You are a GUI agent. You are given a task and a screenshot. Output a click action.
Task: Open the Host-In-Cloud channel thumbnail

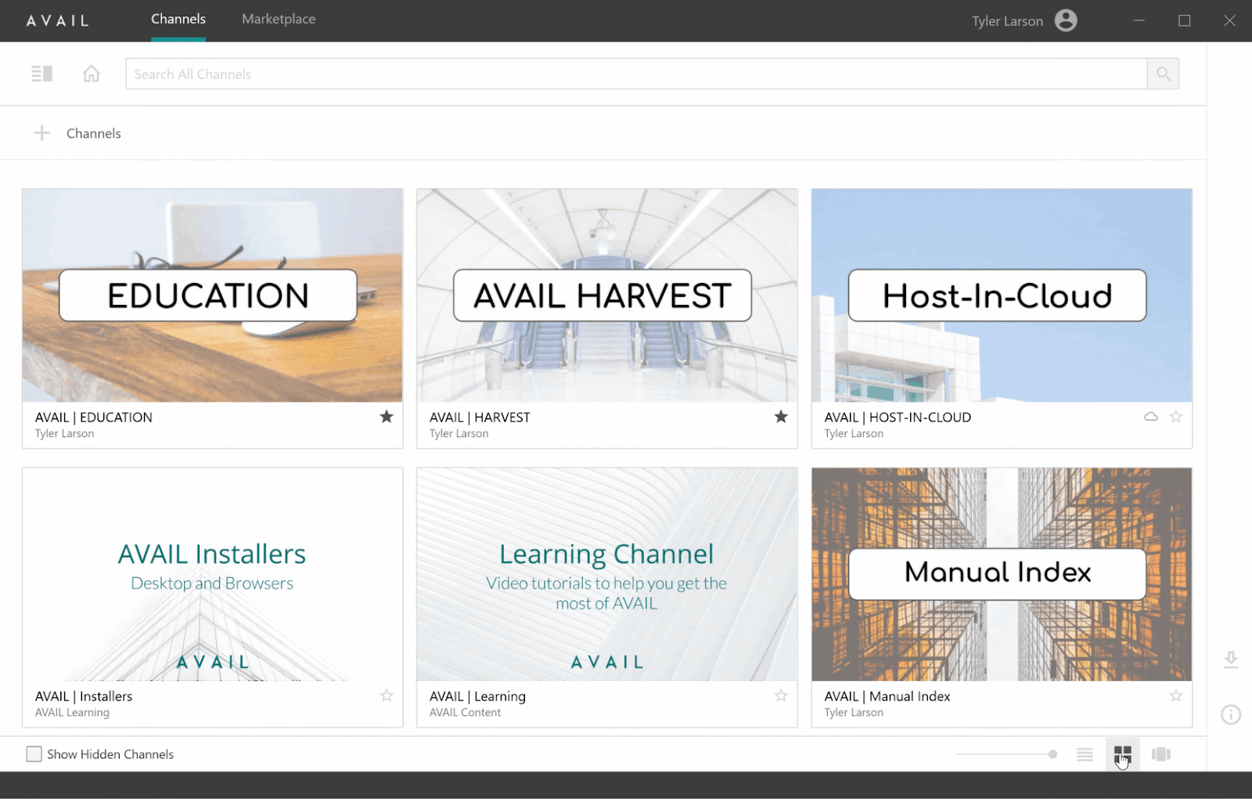click(x=1002, y=296)
